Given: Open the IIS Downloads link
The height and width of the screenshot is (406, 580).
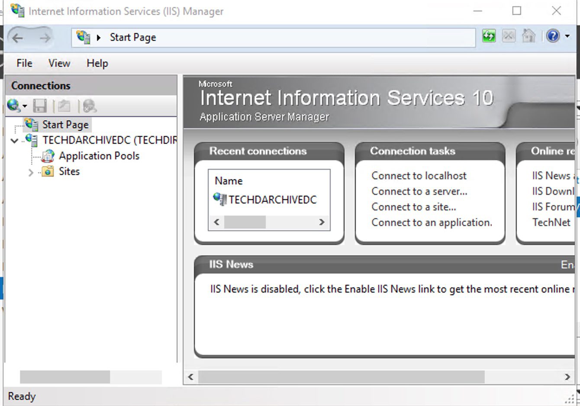Looking at the screenshot, I should click(x=553, y=191).
